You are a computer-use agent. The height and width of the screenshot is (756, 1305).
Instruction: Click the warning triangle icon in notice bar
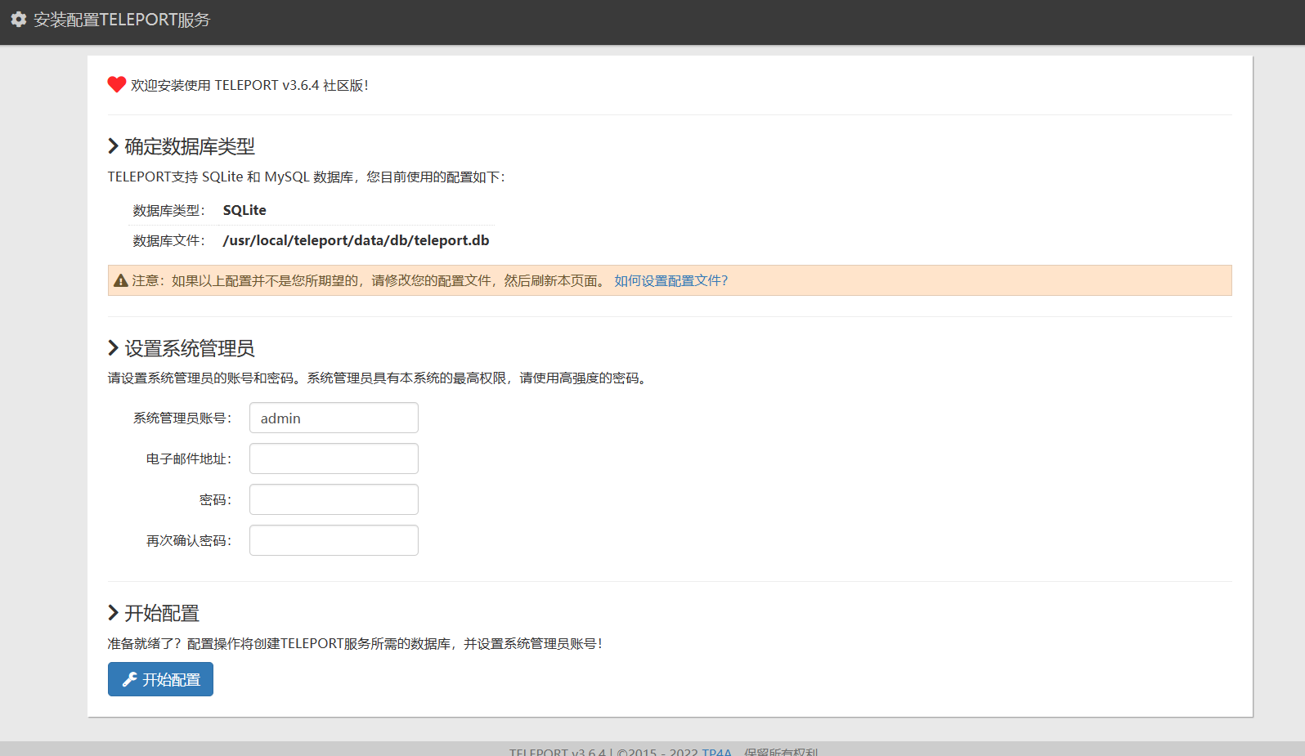click(x=121, y=281)
